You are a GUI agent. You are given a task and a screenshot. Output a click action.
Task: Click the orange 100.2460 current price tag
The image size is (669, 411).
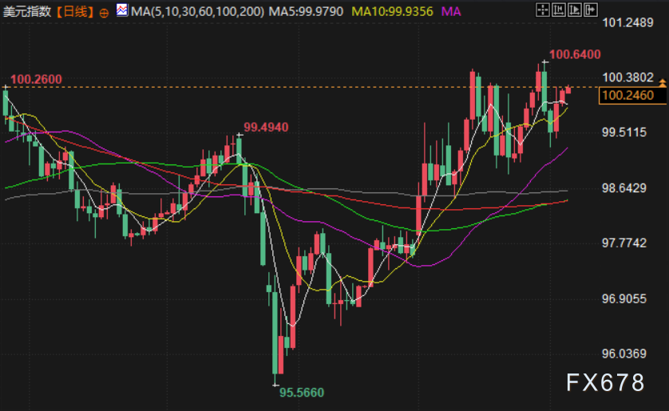pos(627,96)
